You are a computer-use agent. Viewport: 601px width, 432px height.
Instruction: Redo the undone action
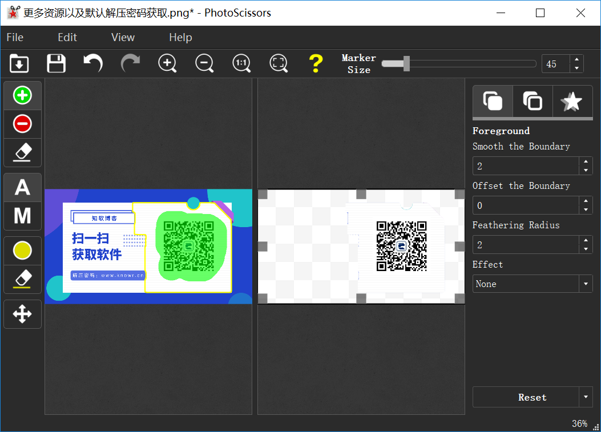(130, 63)
